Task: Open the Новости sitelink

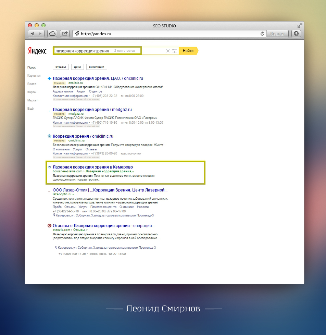Action: click(x=143, y=207)
